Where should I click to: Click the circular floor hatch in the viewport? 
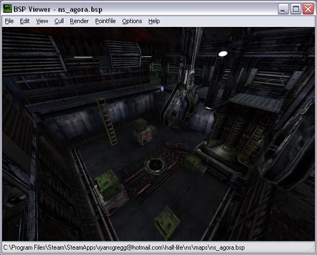[x=155, y=165]
